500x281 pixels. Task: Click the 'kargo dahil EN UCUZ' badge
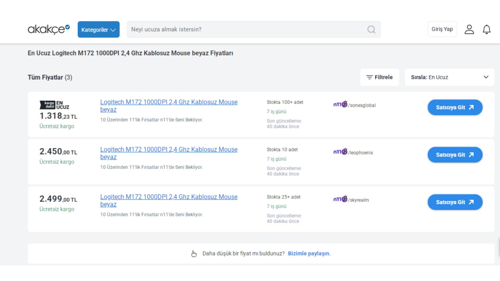click(54, 105)
